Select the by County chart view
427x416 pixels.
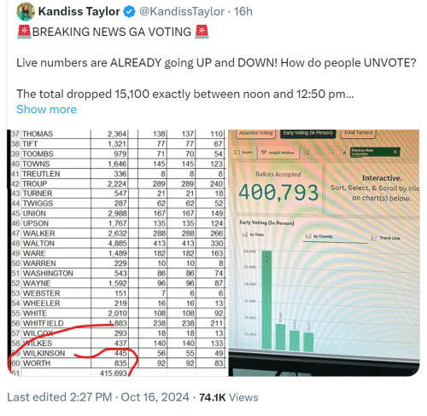coord(319,236)
